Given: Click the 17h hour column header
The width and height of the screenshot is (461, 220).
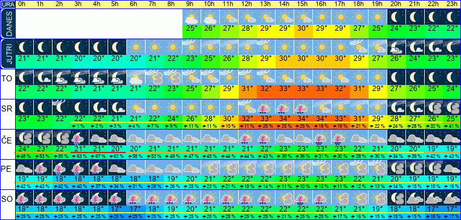Looking at the screenshot, I should pyautogui.click(x=340, y=4).
